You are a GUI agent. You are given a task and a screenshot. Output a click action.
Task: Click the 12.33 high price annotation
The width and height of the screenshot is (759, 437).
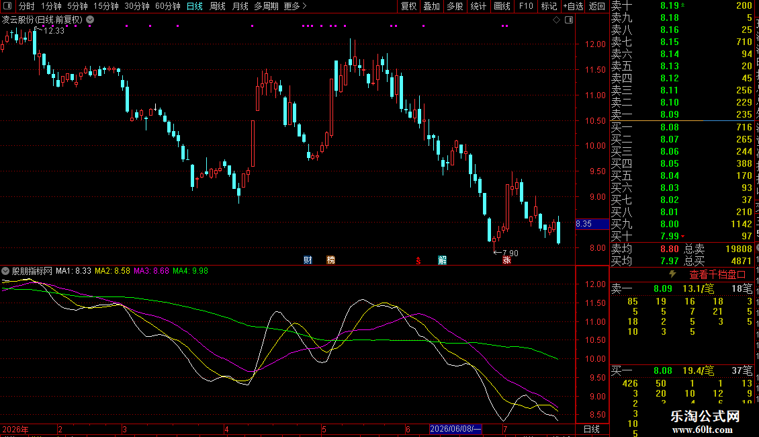coord(54,30)
